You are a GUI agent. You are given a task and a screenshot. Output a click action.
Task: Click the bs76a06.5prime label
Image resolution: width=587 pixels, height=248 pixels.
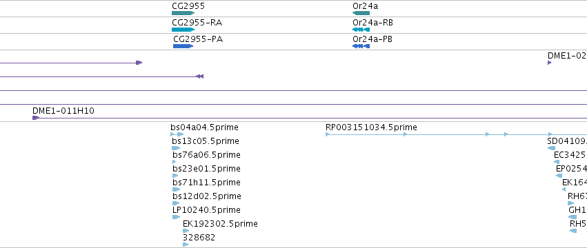(x=207, y=155)
